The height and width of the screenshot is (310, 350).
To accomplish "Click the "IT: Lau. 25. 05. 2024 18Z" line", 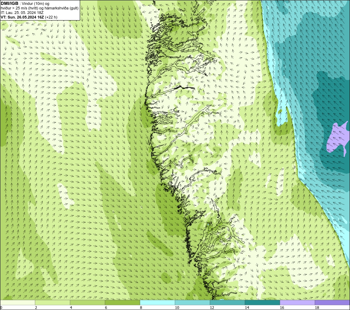I will tap(22, 13).
